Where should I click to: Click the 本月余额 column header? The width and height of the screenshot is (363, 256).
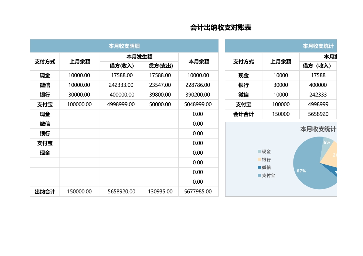[x=198, y=61]
